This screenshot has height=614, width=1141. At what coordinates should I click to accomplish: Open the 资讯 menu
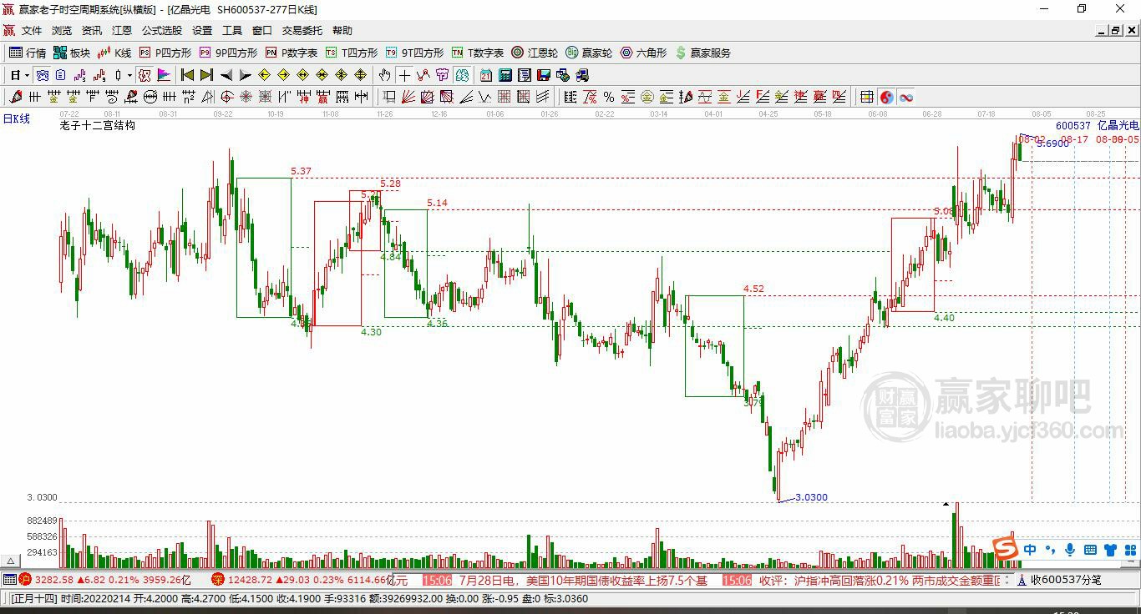(x=92, y=31)
